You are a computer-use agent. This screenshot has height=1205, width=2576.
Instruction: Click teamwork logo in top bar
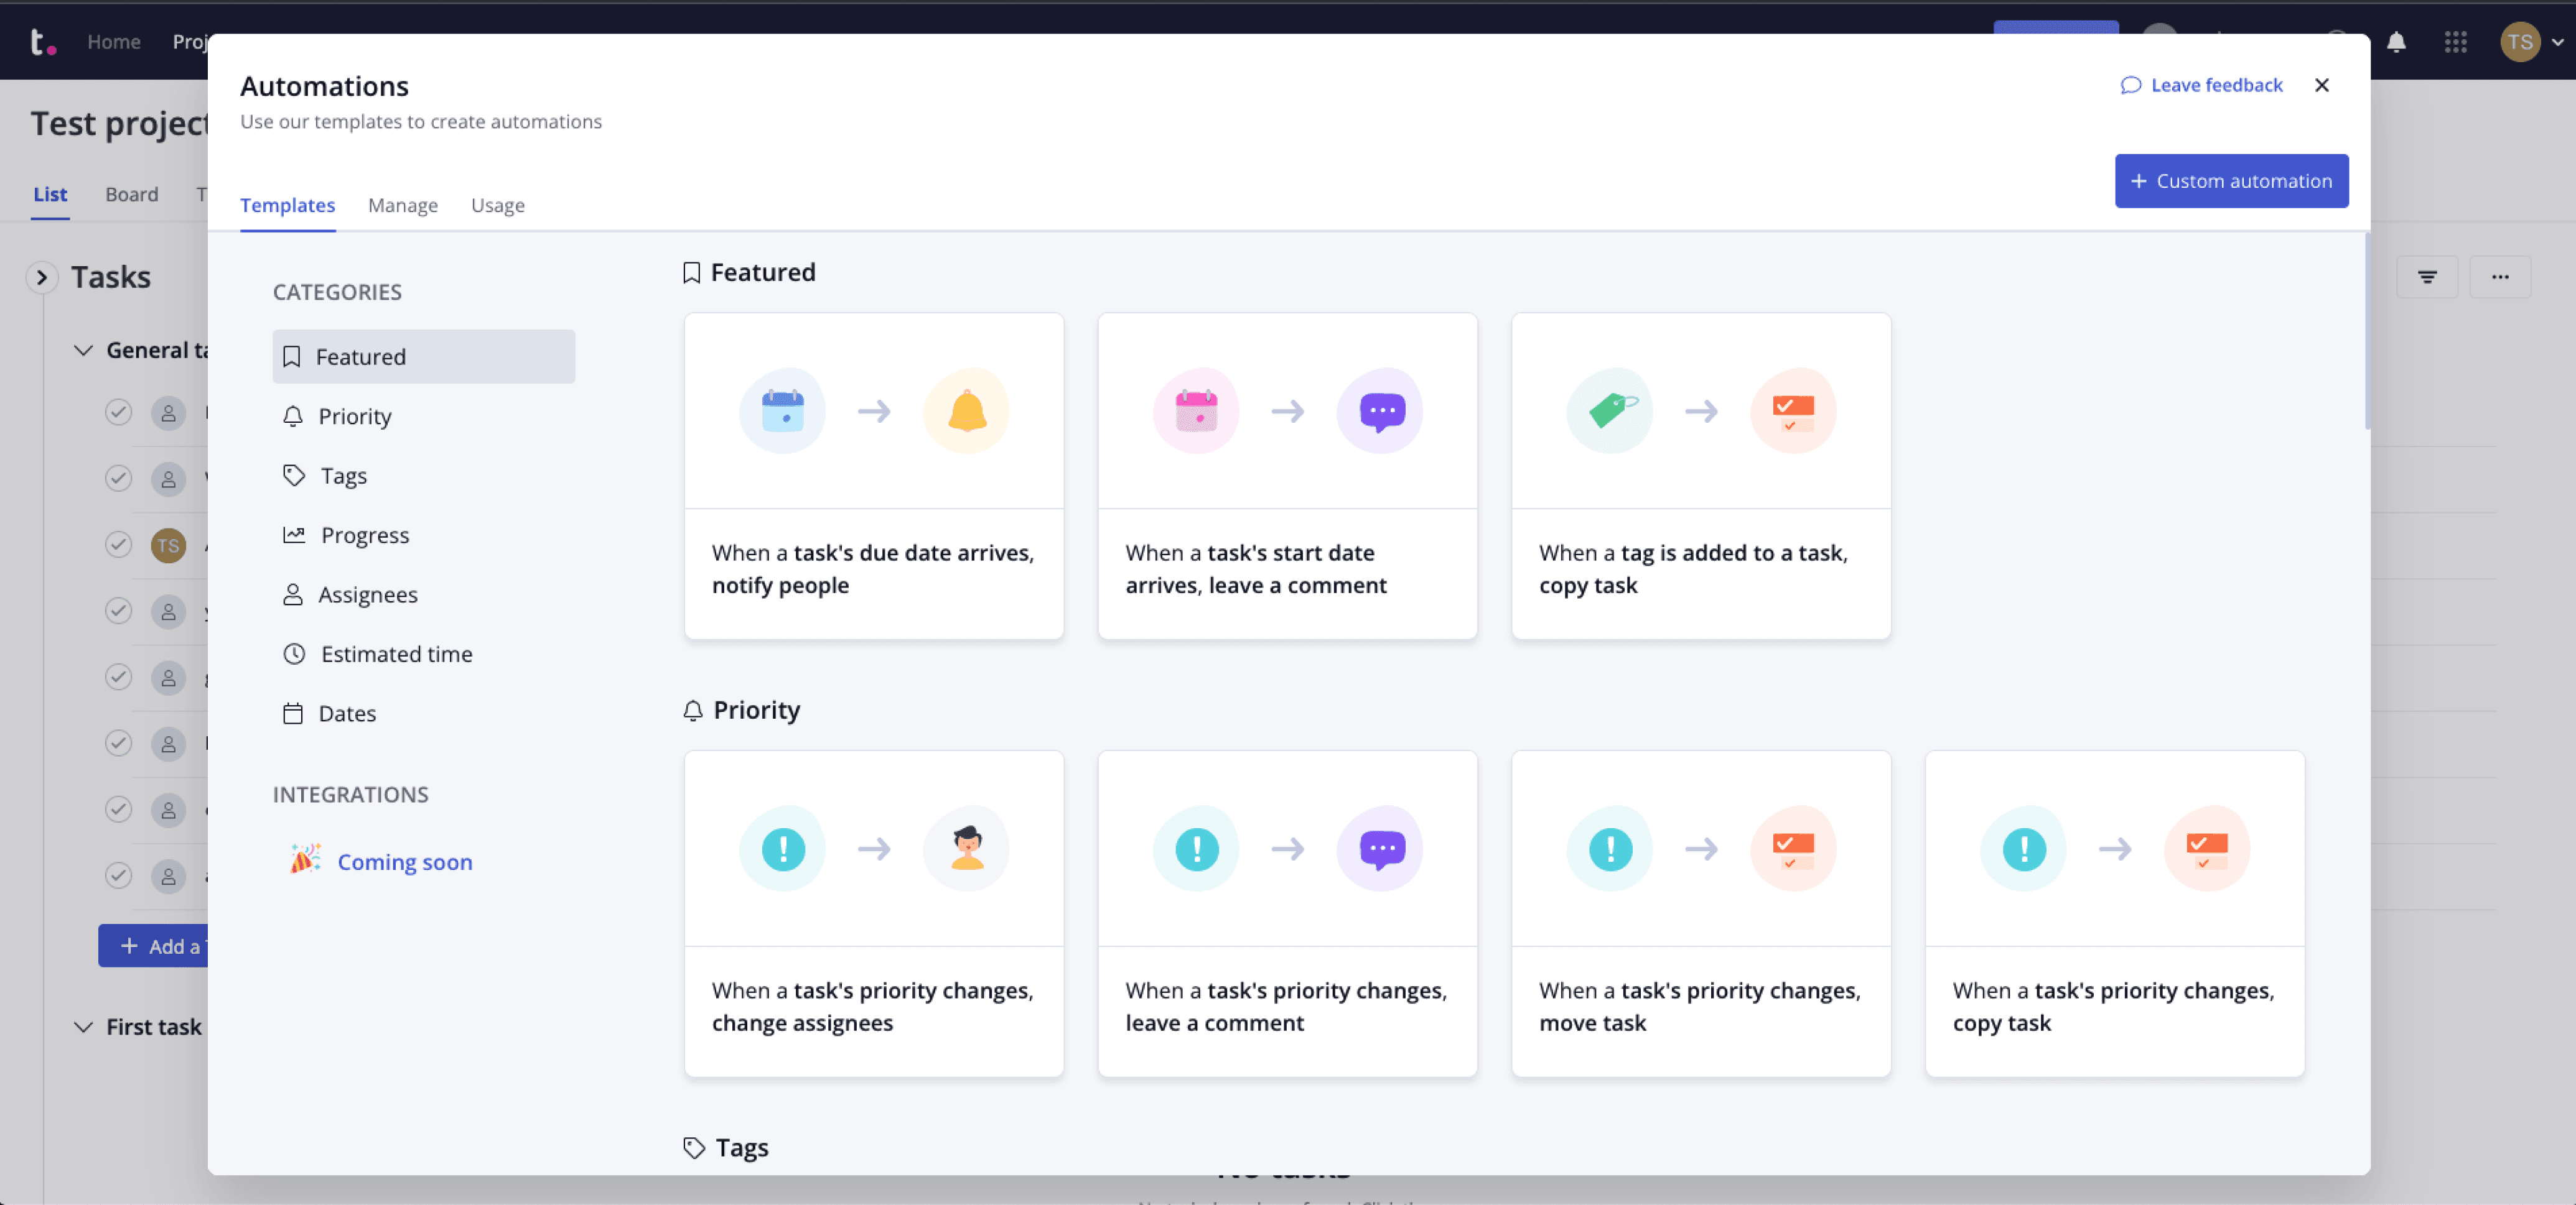coord(42,42)
